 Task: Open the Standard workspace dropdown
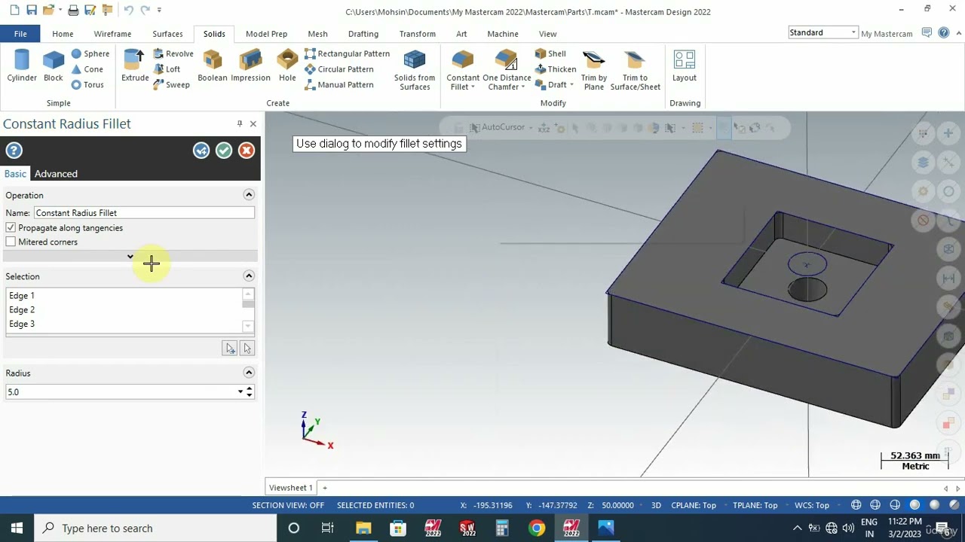853,32
